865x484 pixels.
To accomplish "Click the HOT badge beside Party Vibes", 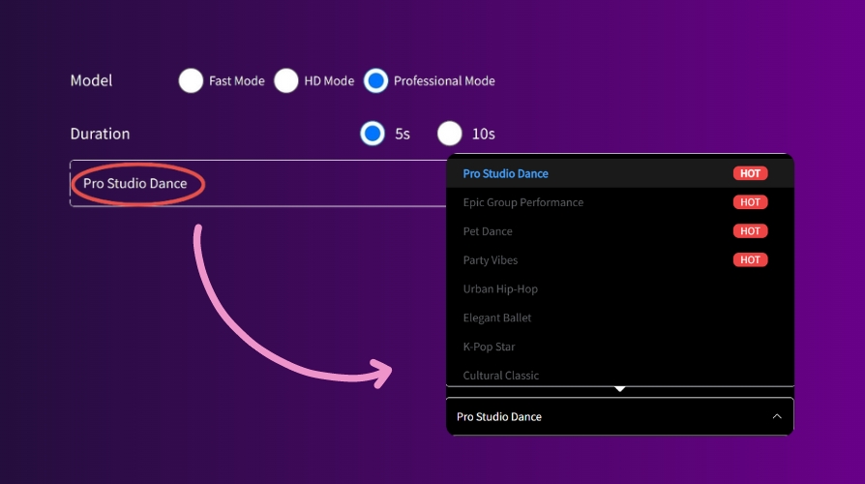I will click(x=750, y=260).
